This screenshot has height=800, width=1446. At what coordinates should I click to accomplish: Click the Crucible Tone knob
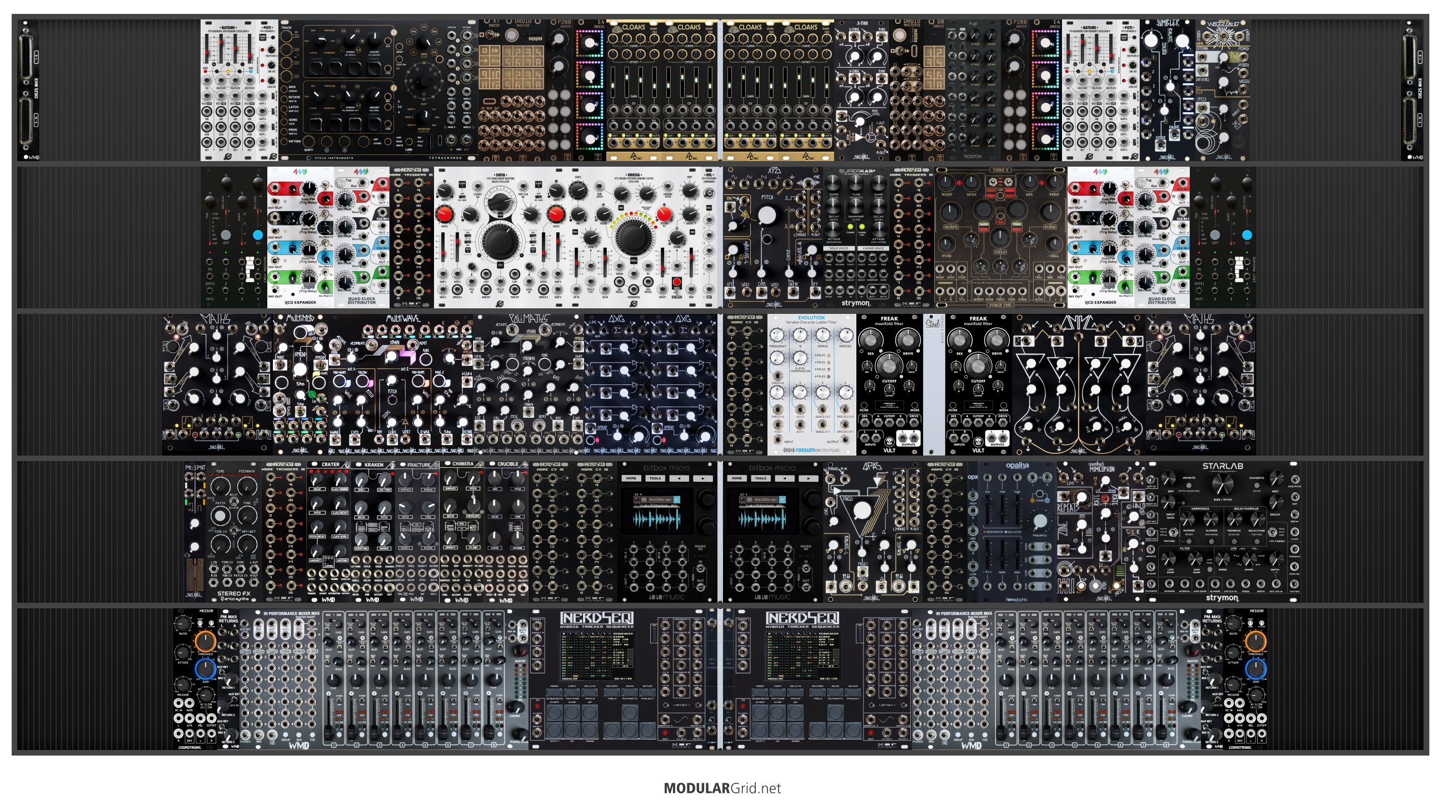pos(517,508)
